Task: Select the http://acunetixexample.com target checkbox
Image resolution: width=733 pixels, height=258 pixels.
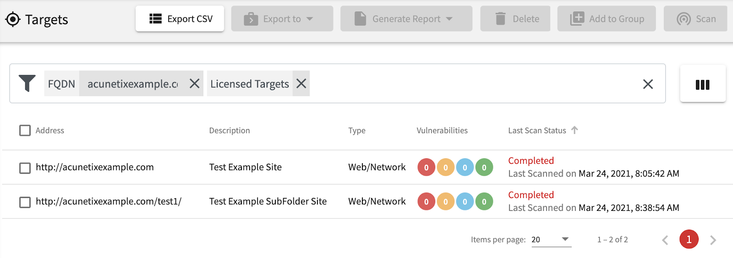Action: pos(25,168)
